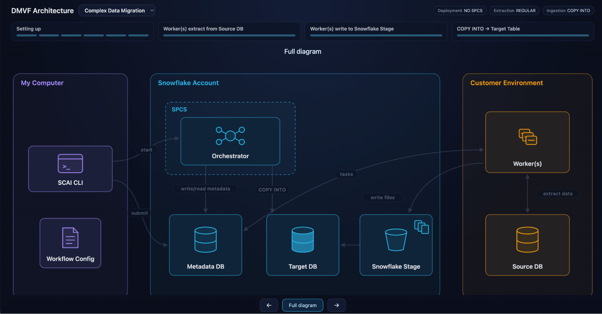Image resolution: width=602 pixels, height=314 pixels.
Task: Open the Complex Data Migration dropdown
Action: tap(117, 11)
